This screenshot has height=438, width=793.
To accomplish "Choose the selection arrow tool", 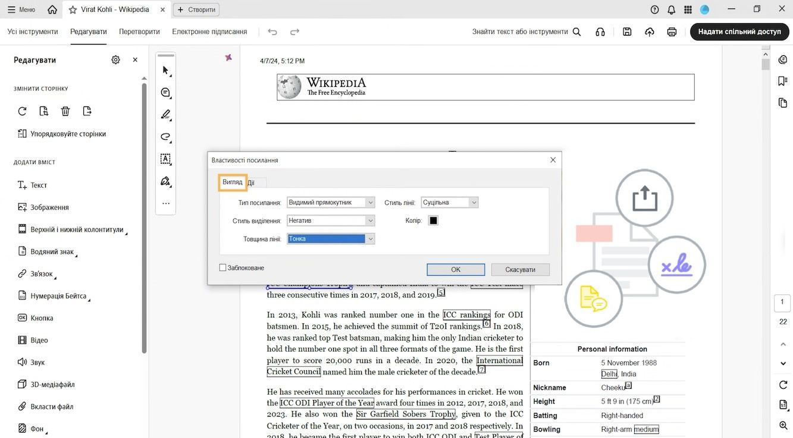I will point(166,71).
